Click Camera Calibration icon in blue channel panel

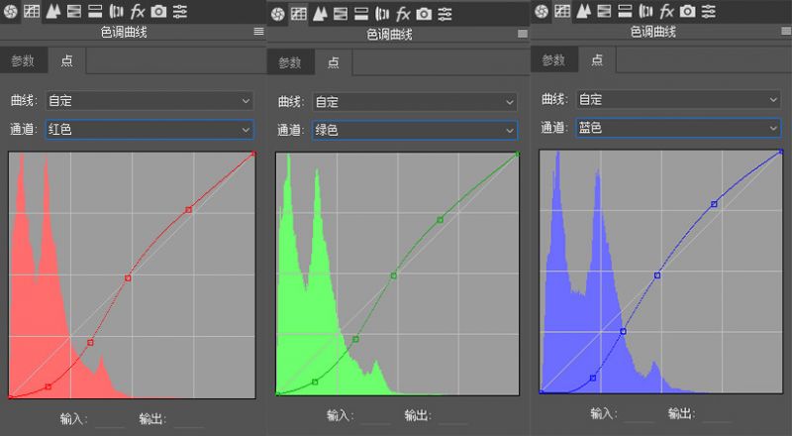(688, 12)
